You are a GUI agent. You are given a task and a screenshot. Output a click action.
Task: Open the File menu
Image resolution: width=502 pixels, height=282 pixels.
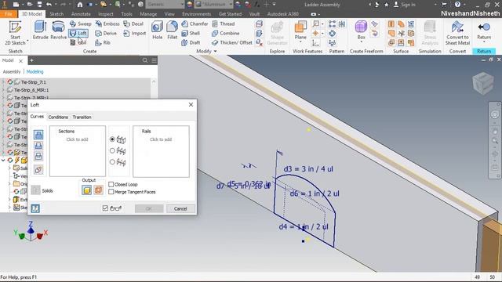pyautogui.click(x=9, y=14)
